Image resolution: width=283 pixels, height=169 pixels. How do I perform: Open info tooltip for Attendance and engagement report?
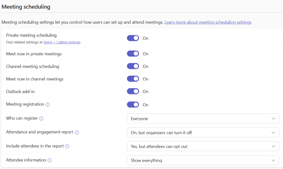coord(77,132)
